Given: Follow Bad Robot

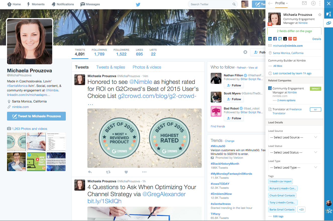Looking at the screenshot, I should [x=234, y=118].
